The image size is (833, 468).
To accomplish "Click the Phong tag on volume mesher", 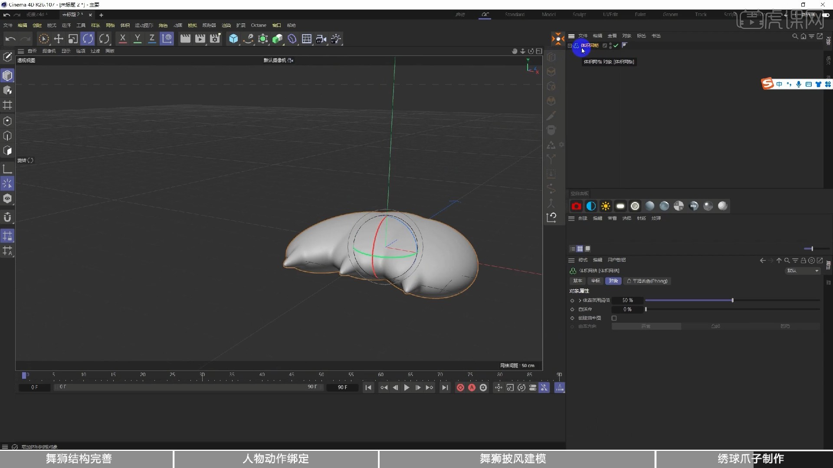I will click(x=625, y=45).
